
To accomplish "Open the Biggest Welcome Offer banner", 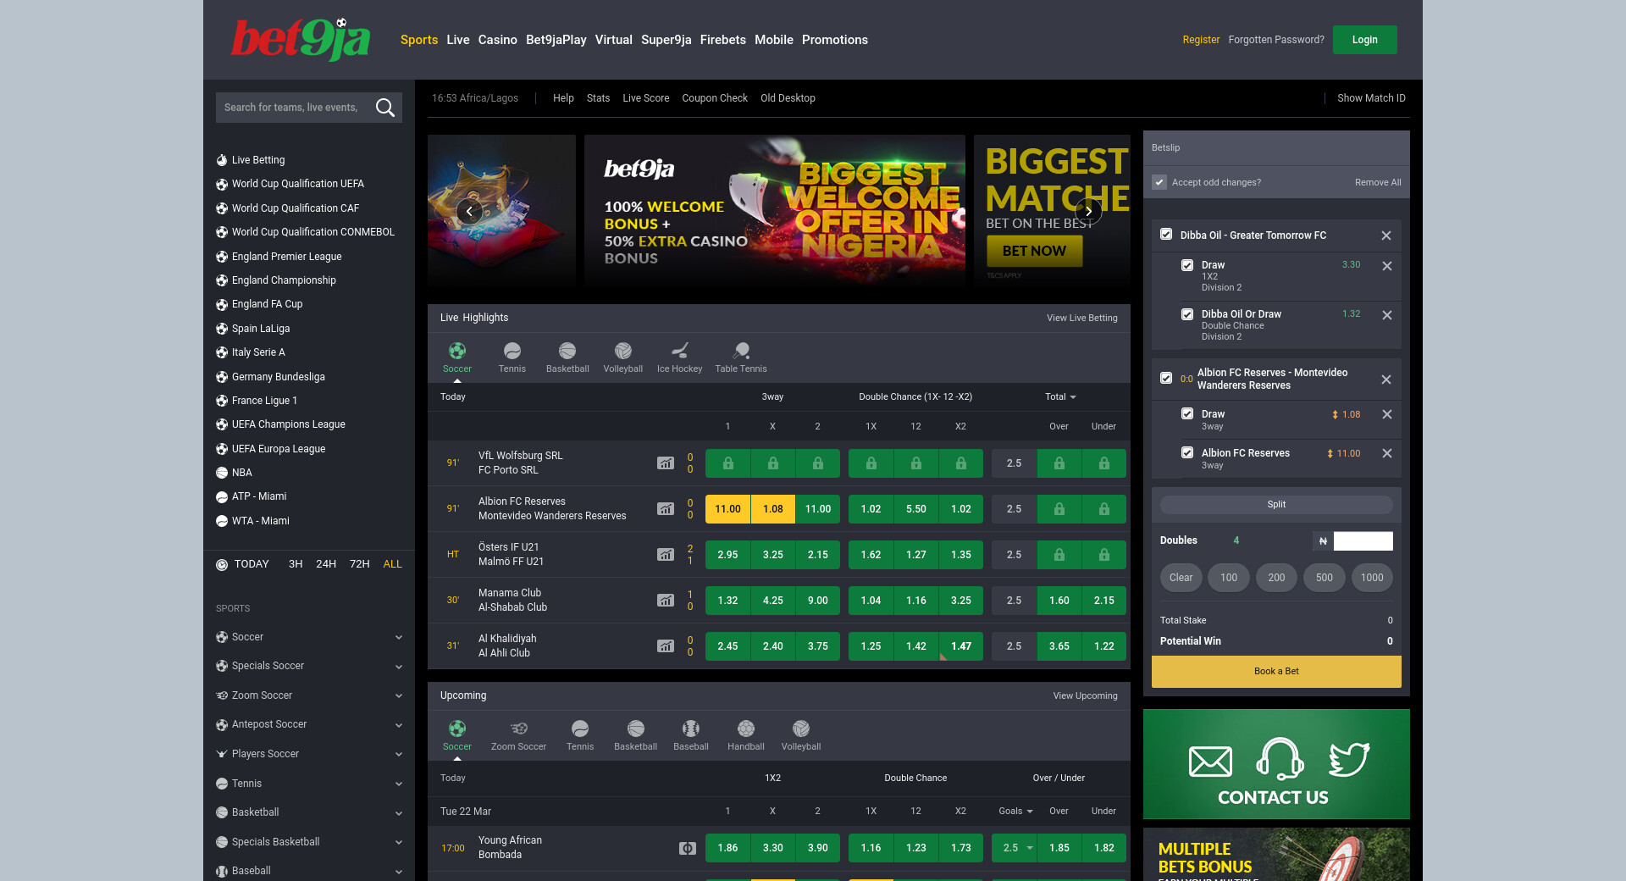I will (x=775, y=211).
